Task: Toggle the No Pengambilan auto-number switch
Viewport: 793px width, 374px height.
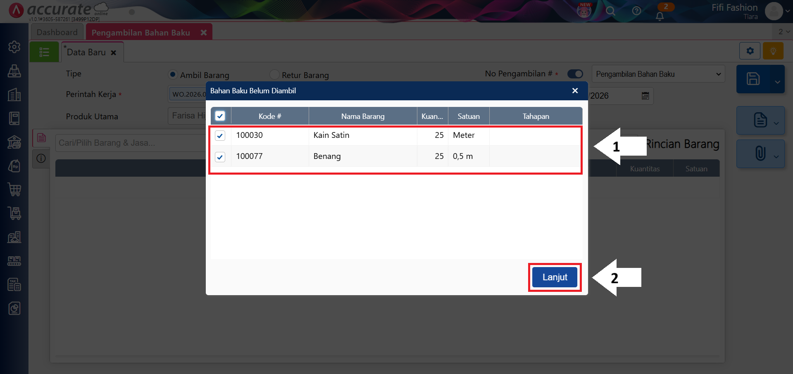Action: 575,74
